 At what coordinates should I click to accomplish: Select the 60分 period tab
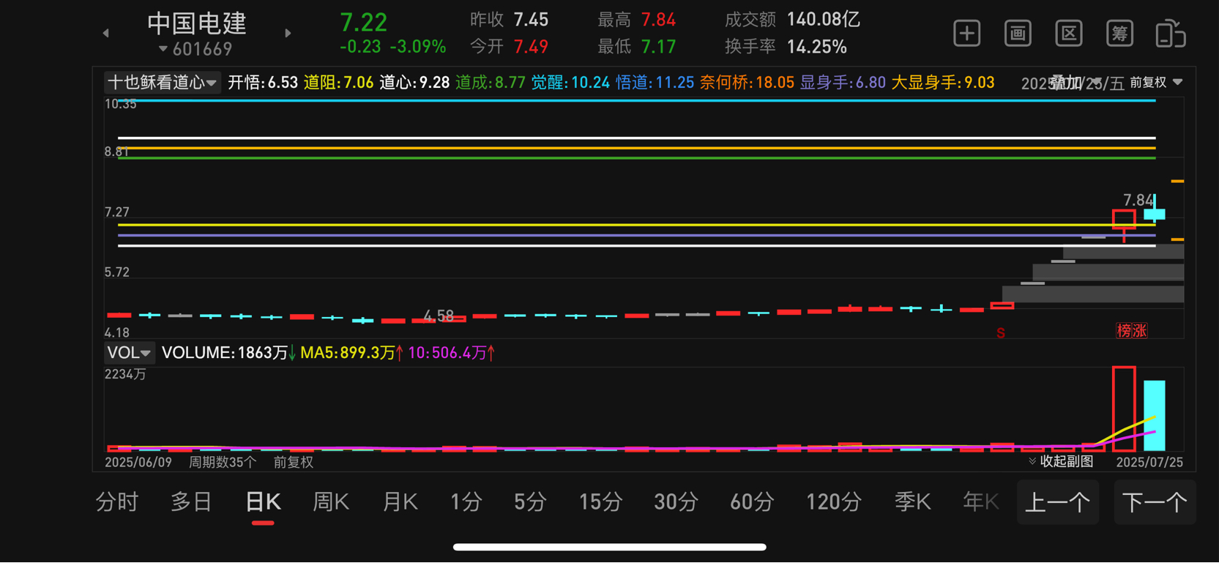(x=752, y=502)
